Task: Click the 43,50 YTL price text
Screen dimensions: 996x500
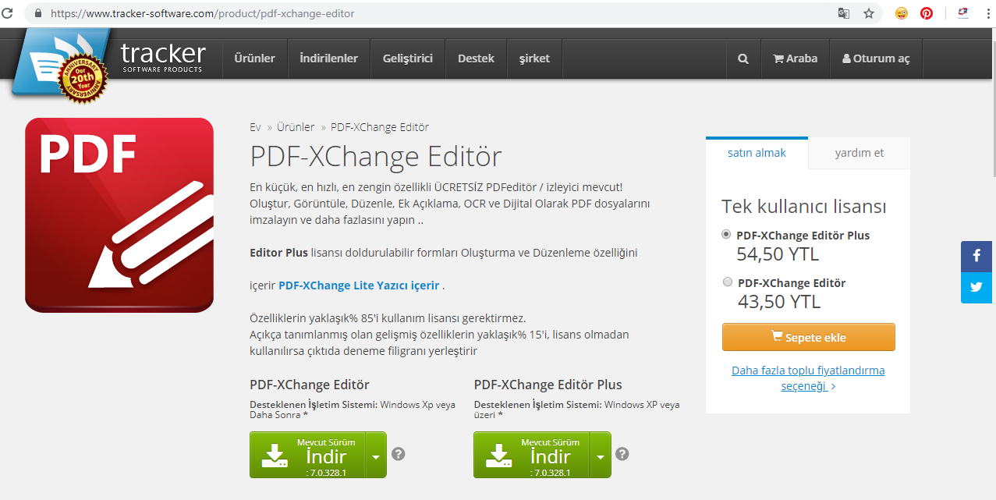Action: [x=779, y=301]
